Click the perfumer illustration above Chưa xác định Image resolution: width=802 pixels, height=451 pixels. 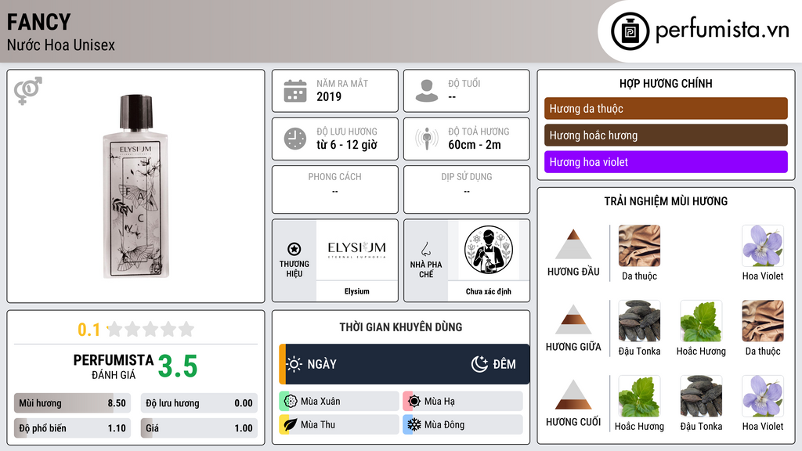[x=489, y=250]
